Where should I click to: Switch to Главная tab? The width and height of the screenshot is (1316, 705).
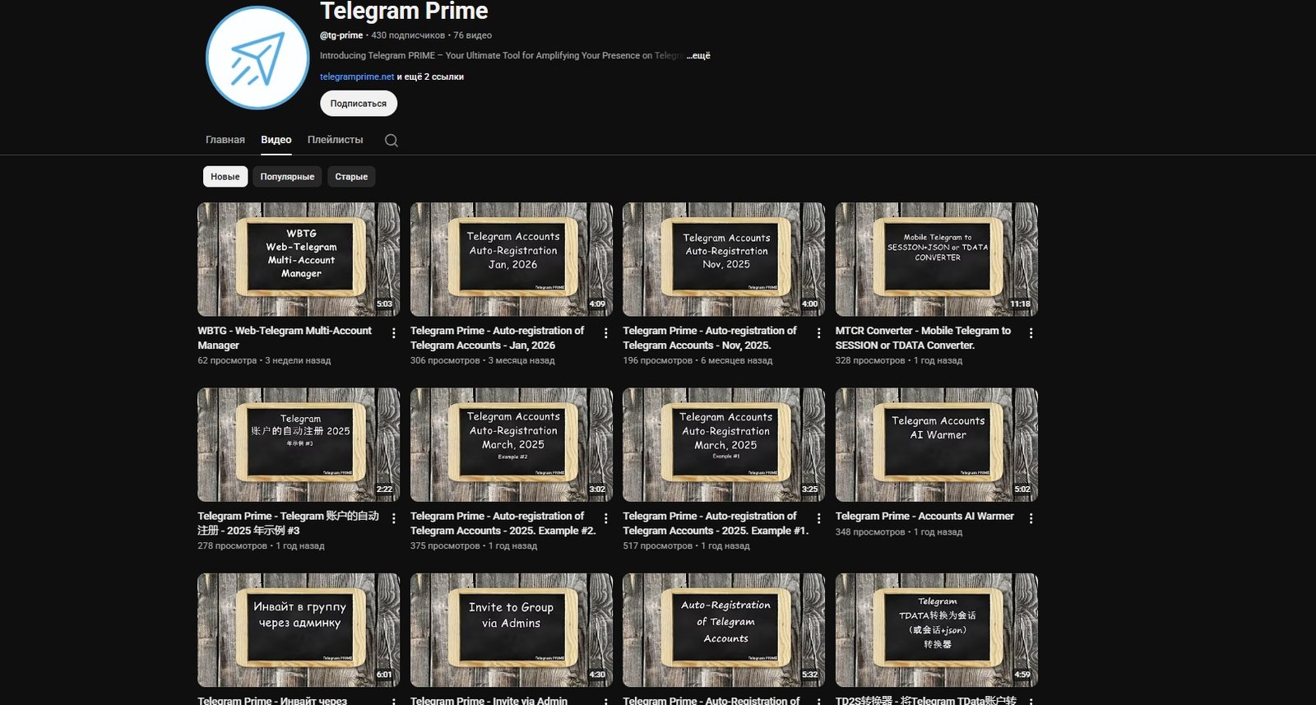pos(225,140)
